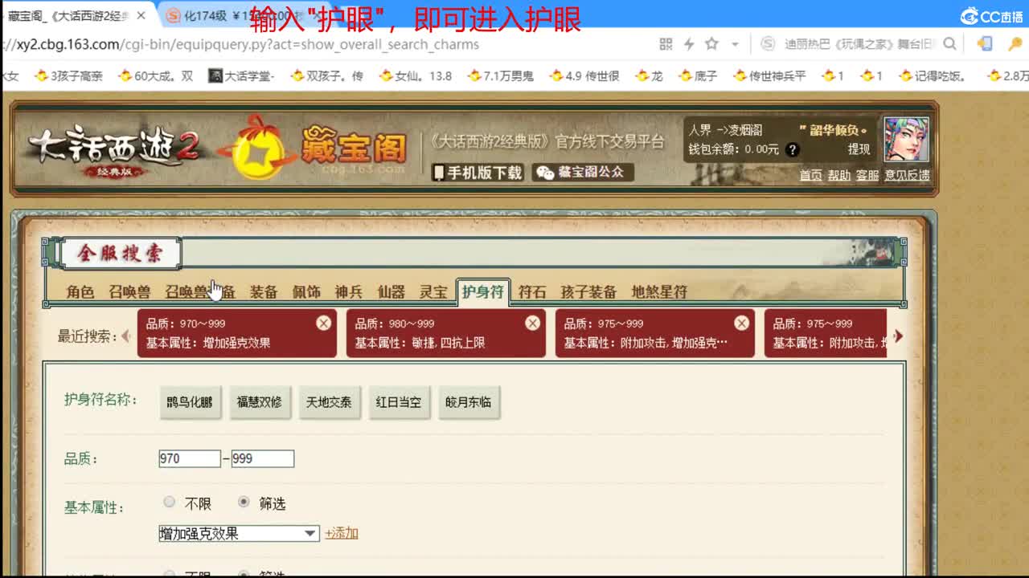The height and width of the screenshot is (578, 1029).
Task: Click the 藏宝阁 gold pouch logo
Action: [x=314, y=149]
